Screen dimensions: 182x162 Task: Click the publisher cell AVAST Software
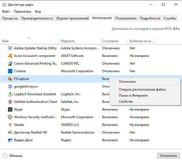point(72,56)
